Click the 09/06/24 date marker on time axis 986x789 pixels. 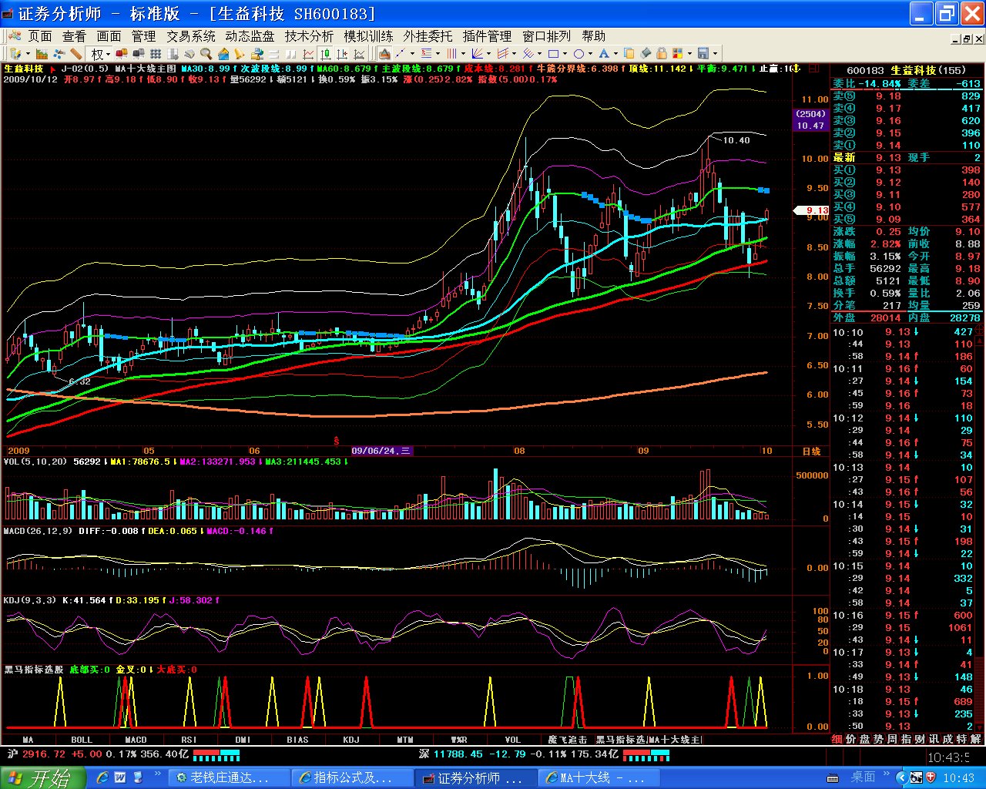pyautogui.click(x=382, y=451)
